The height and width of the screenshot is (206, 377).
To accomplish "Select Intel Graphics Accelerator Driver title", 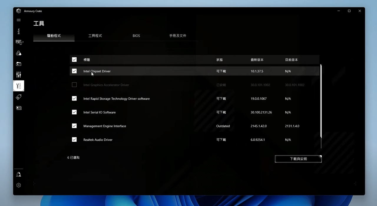I will pyautogui.click(x=106, y=85).
